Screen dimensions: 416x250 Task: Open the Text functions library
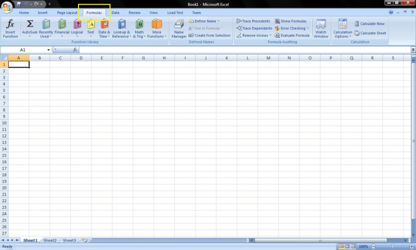[90, 29]
